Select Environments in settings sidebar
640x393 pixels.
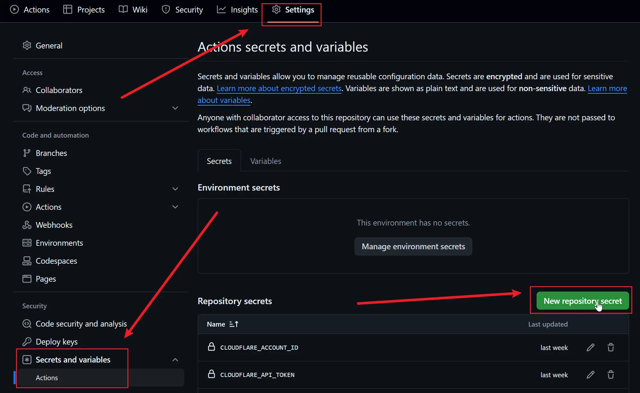(x=59, y=243)
